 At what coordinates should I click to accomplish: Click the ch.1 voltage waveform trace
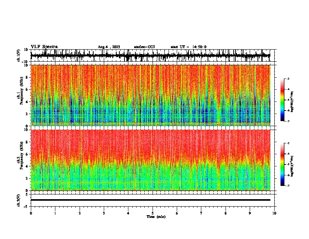pos(150,55)
